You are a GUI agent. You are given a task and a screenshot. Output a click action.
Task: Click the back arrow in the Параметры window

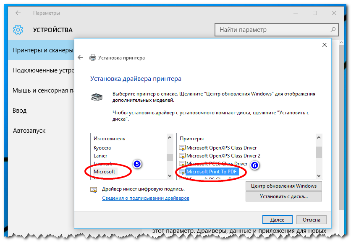pyautogui.click(x=17, y=13)
